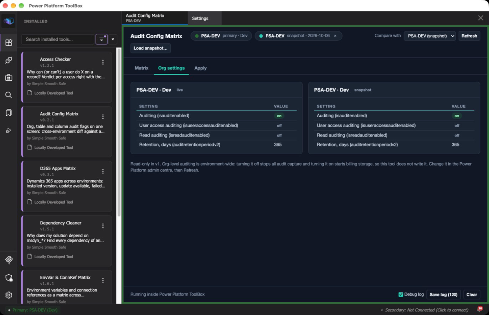The width and height of the screenshot is (489, 315).
Task: Click the debug play icon in the sidebar
Action: tap(9, 131)
